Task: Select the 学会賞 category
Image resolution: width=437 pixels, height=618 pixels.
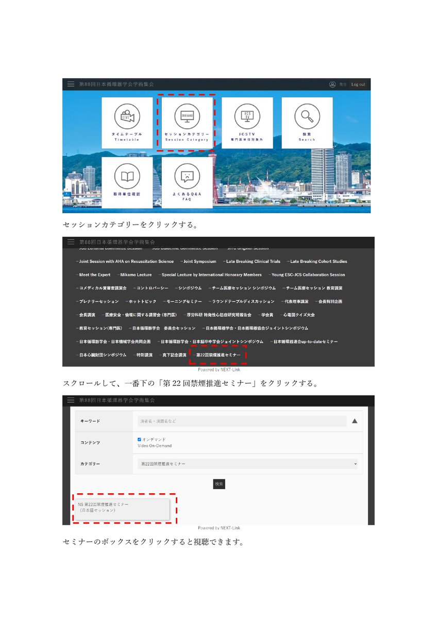Action: click(265, 315)
